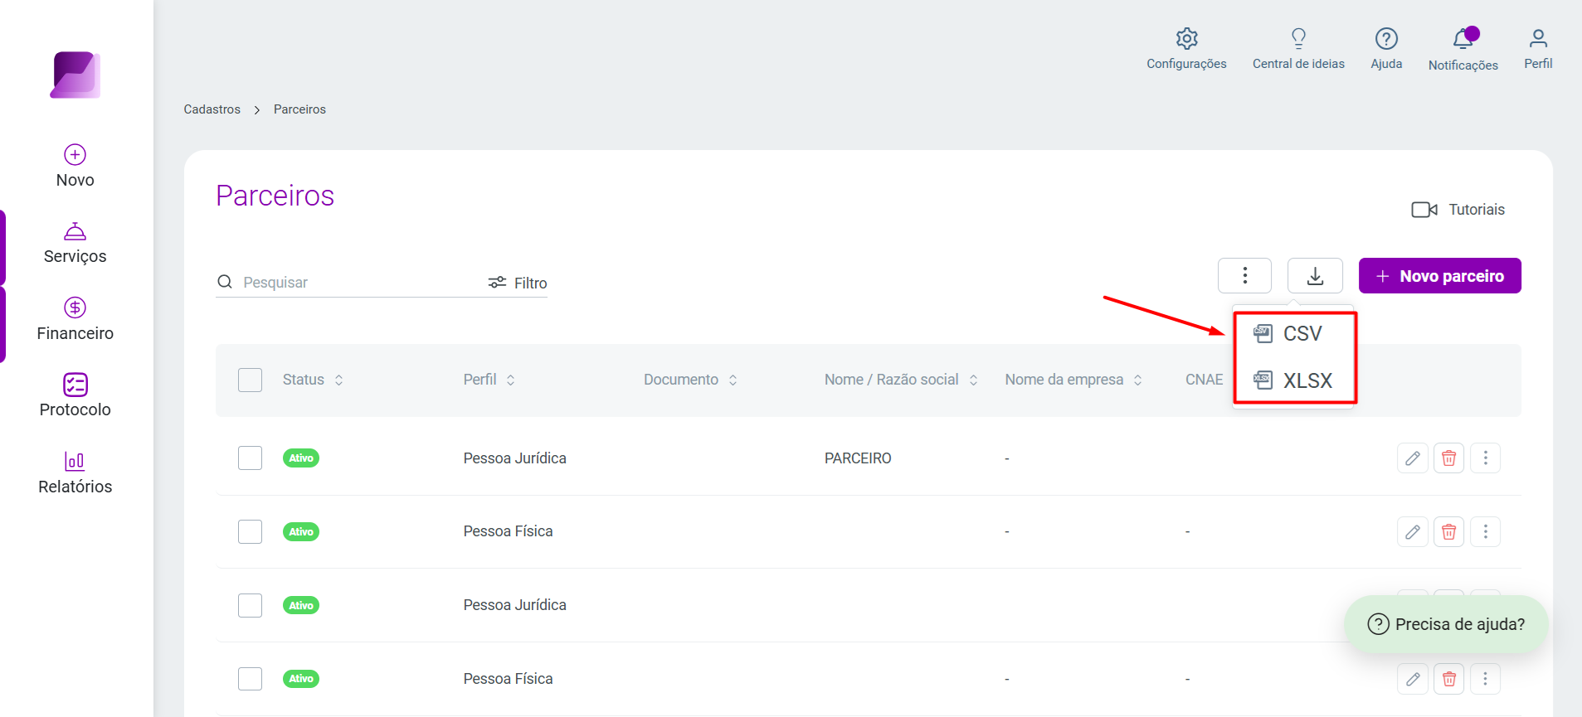Screen dimensions: 1582x717
Task: Open more options for the PARCEIRO row
Action: click(1485, 458)
